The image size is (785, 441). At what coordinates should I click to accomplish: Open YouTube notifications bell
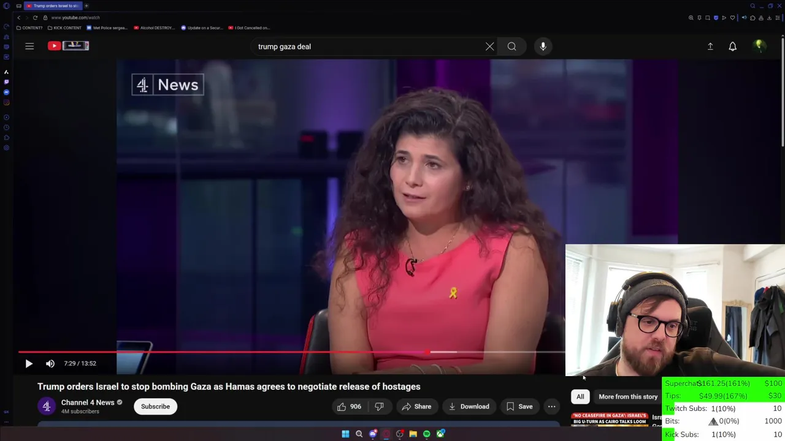(732, 47)
